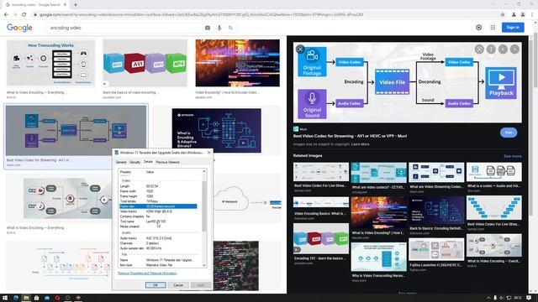Select the Frame rate property row
The width and height of the screenshot is (538, 302).
158,206
